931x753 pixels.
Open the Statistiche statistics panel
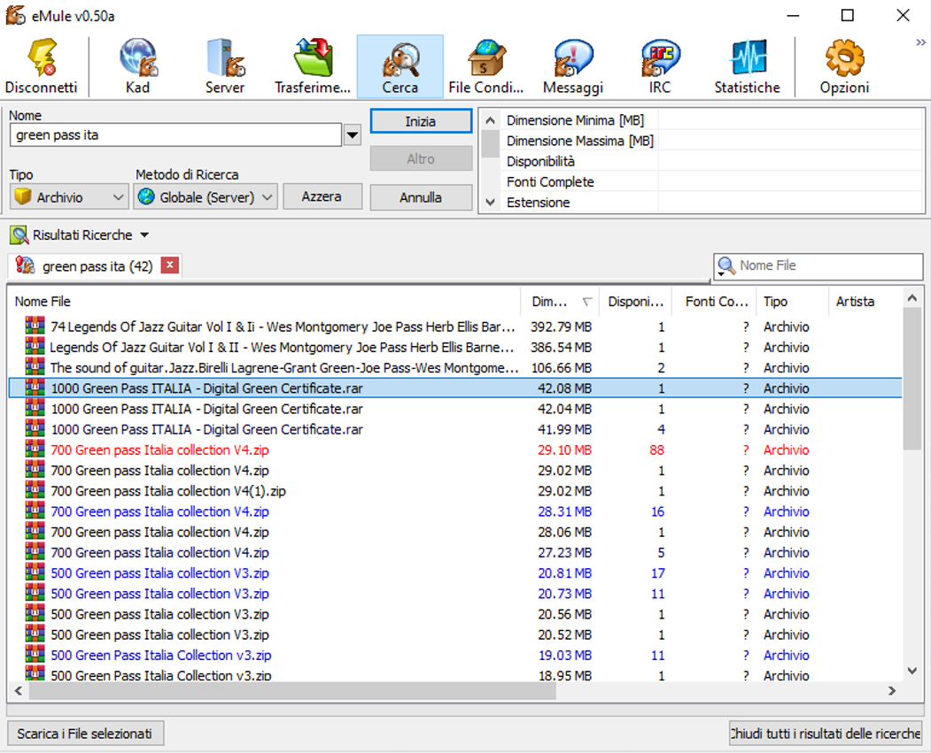pos(747,66)
